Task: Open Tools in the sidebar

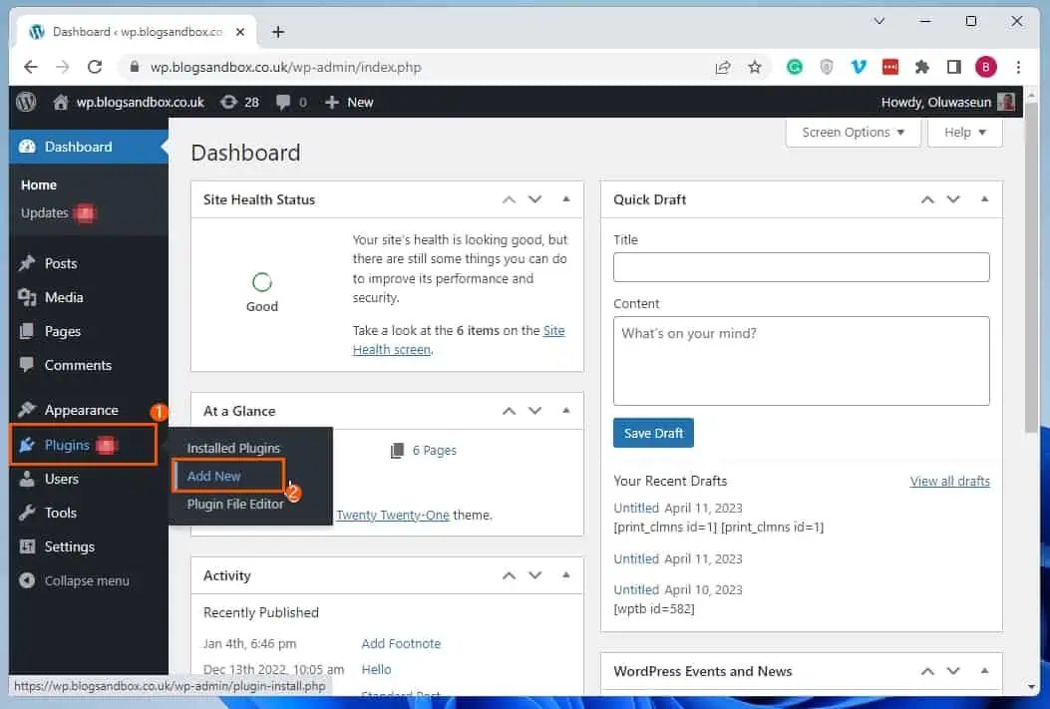Action: 89,513
